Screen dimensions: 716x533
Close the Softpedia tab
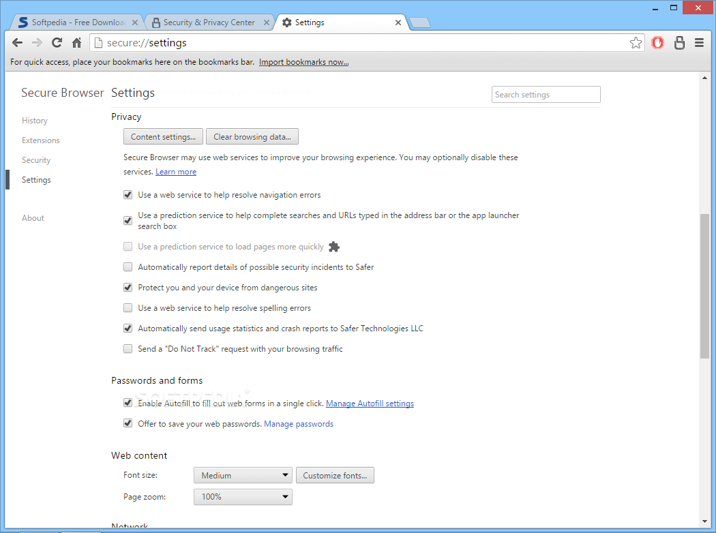click(x=135, y=22)
